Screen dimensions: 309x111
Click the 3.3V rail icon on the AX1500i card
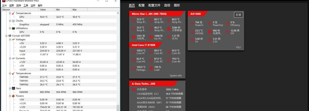[210, 40]
